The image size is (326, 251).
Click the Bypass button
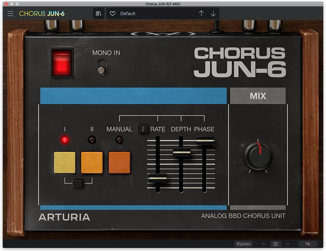[x=243, y=244]
